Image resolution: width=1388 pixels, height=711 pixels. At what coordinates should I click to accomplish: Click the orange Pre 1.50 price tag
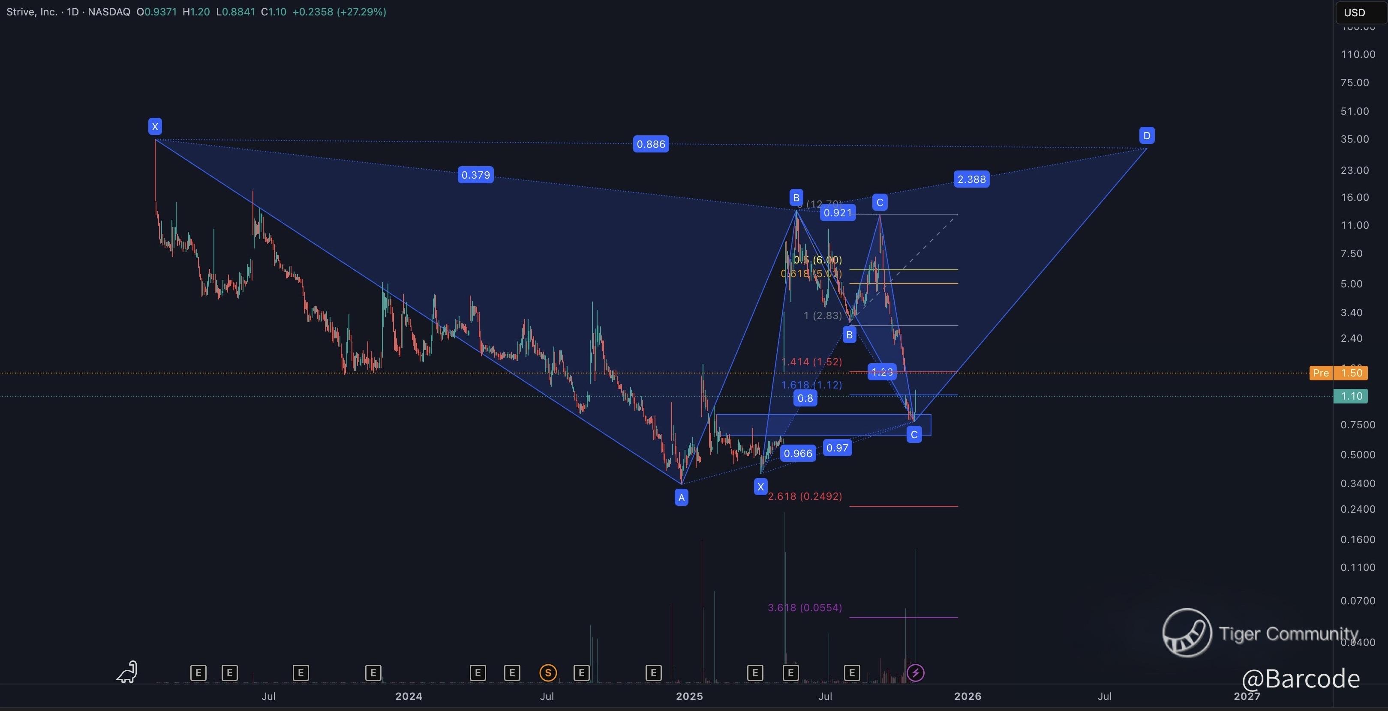tap(1338, 373)
